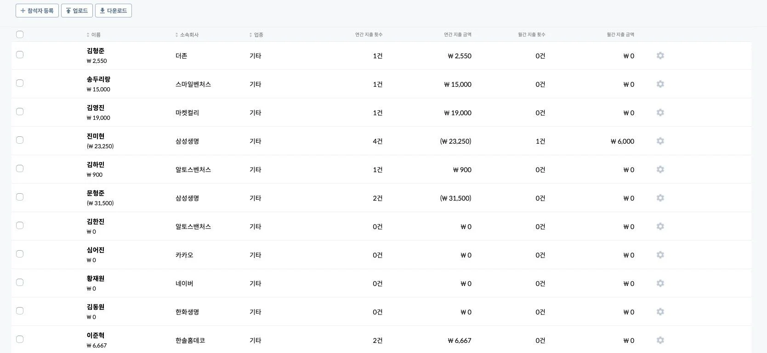Open the 김하민 row settings gear
767x353 pixels.
point(660,169)
